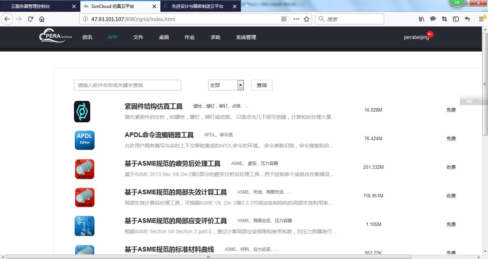Switch to the 云服务器管理控制台 tab

coord(40,6)
